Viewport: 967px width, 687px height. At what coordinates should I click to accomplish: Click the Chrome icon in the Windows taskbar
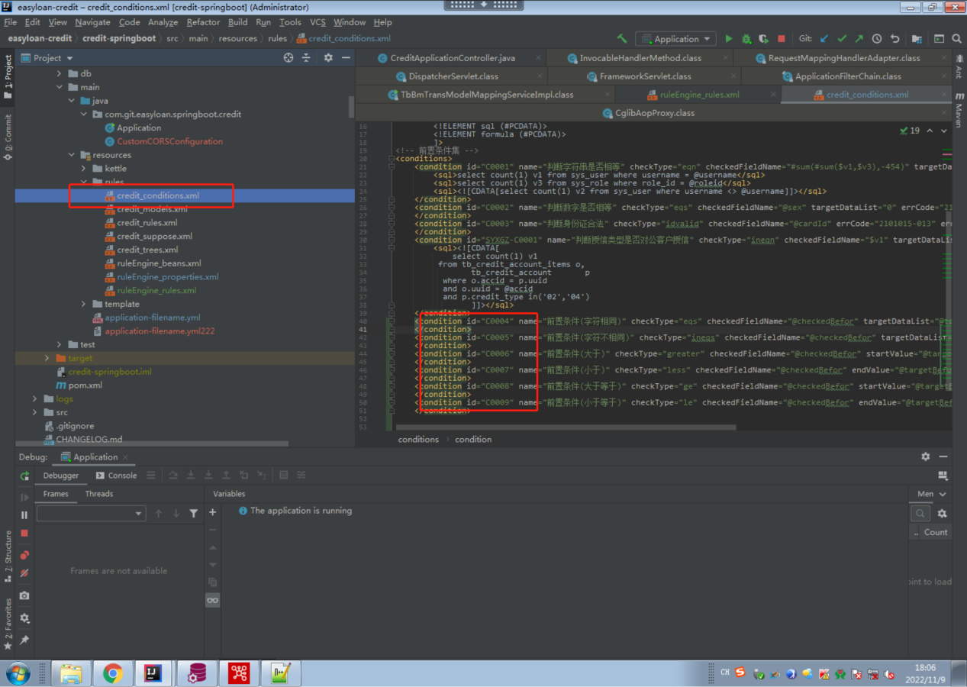click(113, 672)
